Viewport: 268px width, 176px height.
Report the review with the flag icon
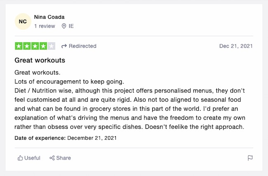(x=250, y=158)
